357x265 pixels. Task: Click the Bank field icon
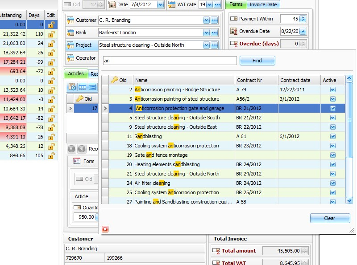click(x=71, y=33)
